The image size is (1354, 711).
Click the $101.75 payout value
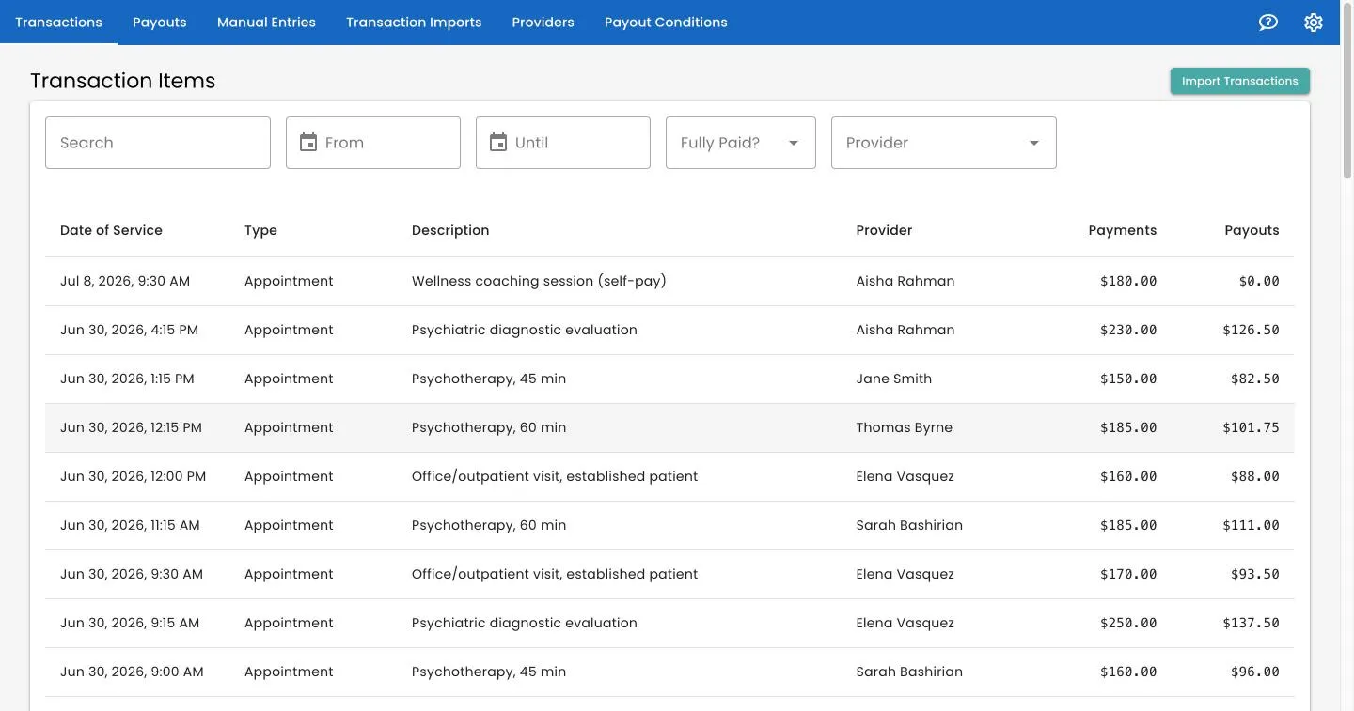point(1251,427)
